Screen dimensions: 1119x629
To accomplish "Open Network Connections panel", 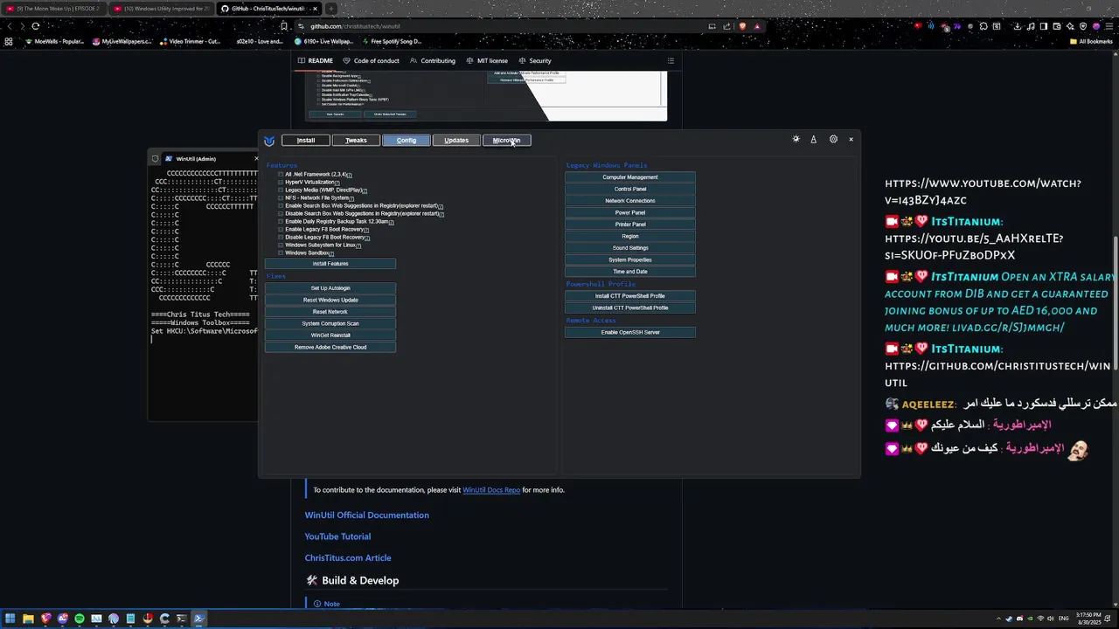I will tap(630, 201).
